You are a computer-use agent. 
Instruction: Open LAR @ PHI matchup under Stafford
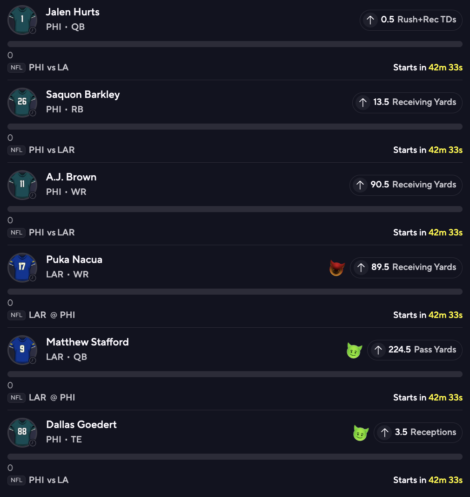(x=52, y=398)
